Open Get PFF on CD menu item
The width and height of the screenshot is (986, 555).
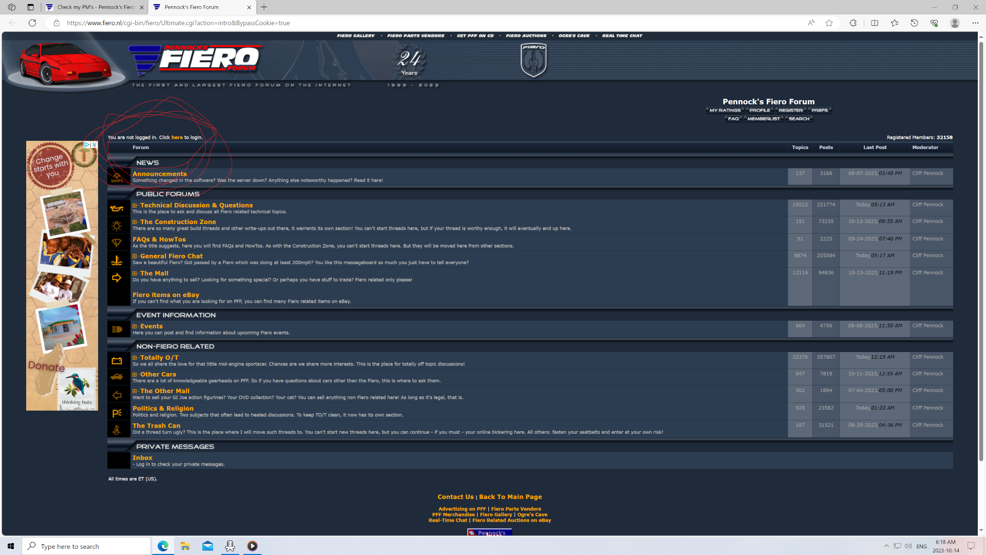475,35
